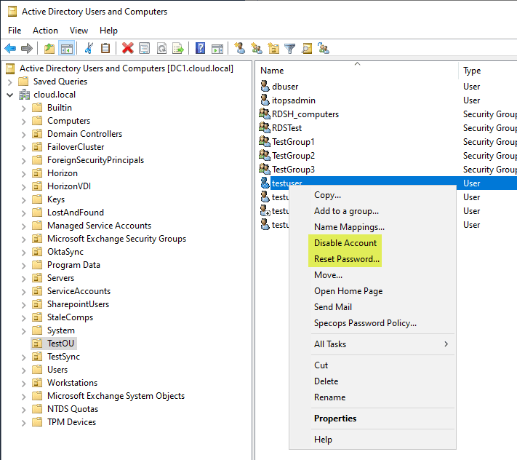Click the blue Help question mark icon

(199, 49)
